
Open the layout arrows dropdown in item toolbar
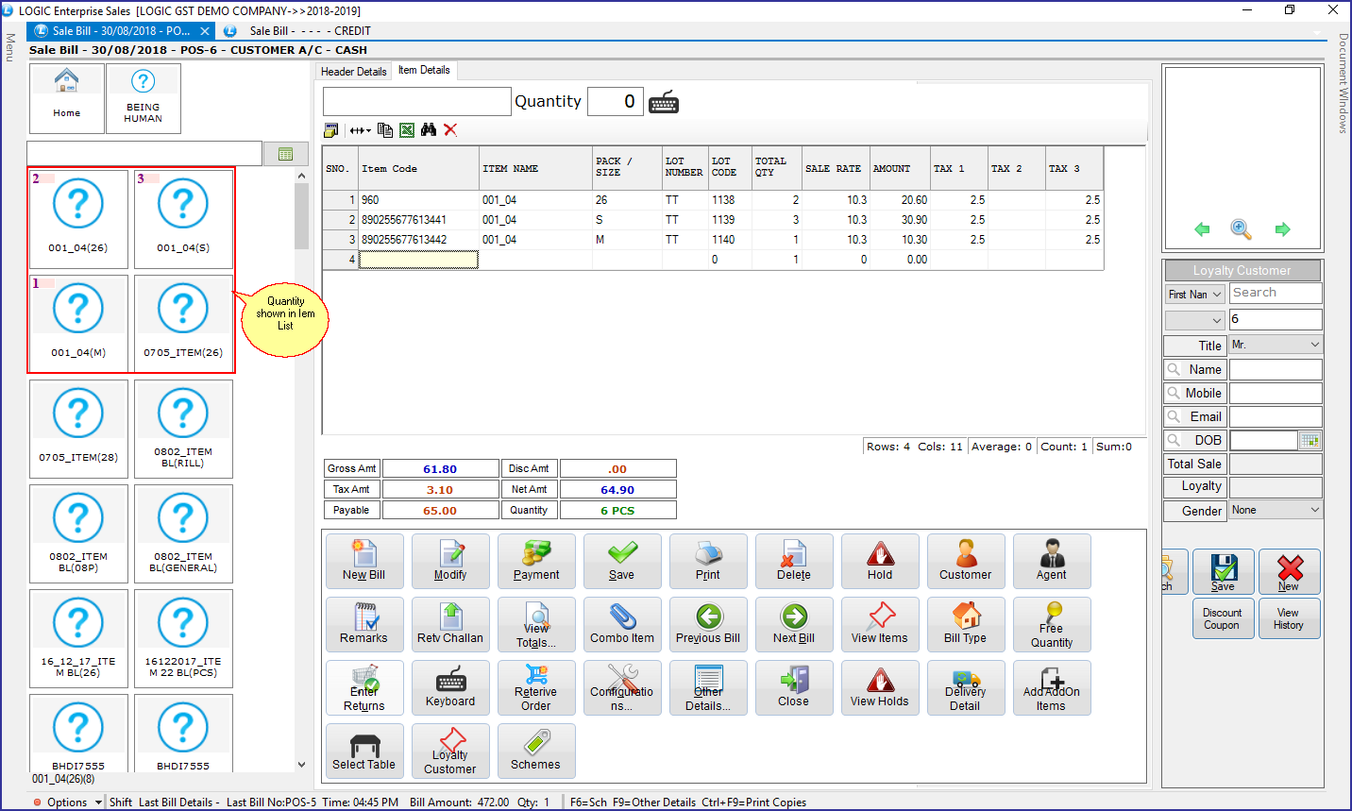click(360, 130)
